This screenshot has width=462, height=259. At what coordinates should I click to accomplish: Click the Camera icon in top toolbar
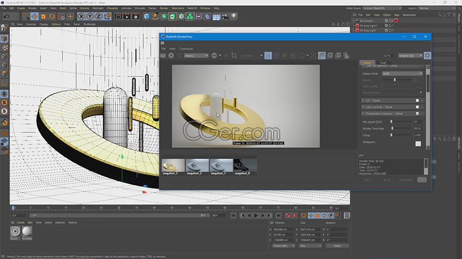coord(225,16)
